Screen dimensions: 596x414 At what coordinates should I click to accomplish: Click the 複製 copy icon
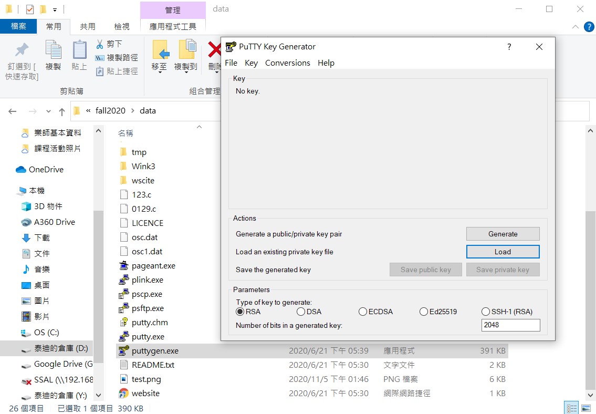[x=53, y=49]
